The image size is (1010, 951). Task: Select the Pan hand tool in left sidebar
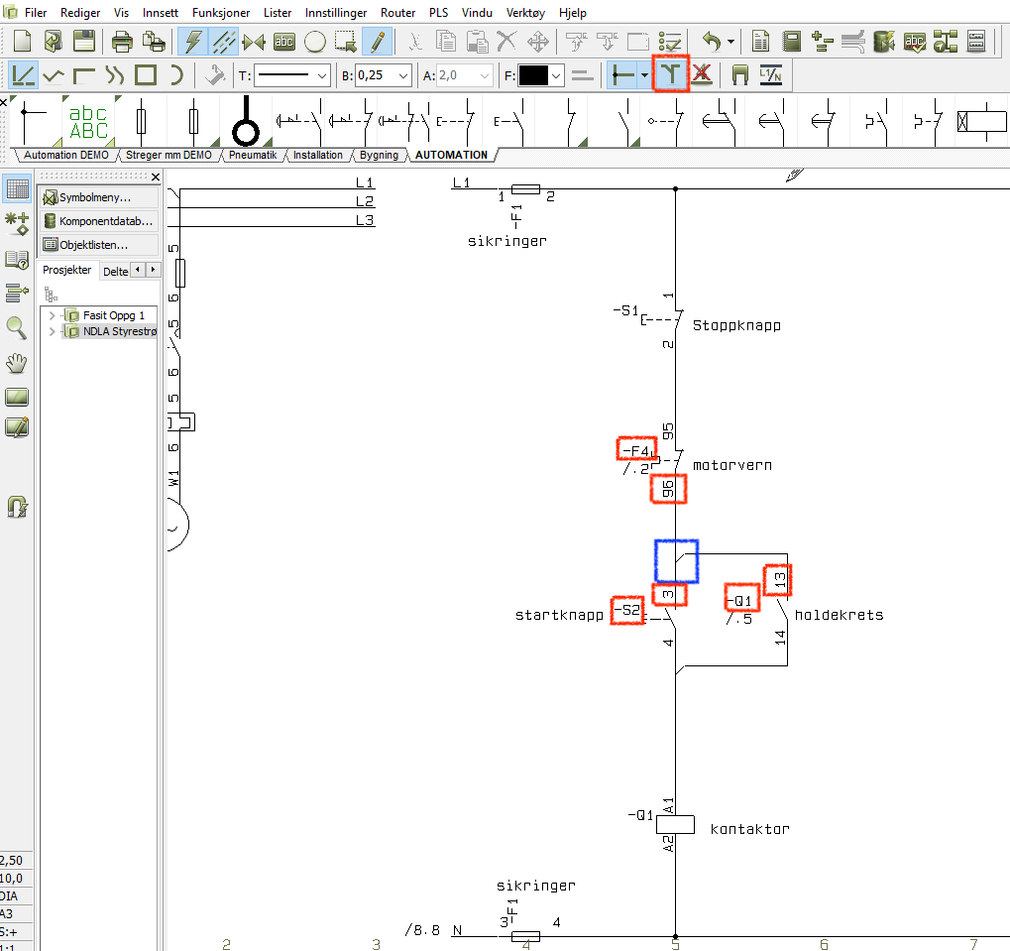pyautogui.click(x=17, y=363)
